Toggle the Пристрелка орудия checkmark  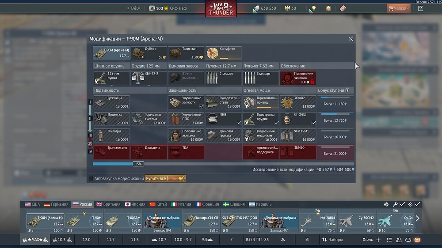tap(276, 123)
